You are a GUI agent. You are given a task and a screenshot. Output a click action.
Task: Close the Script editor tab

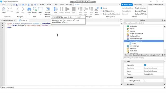pyautogui.click(x=26, y=20)
